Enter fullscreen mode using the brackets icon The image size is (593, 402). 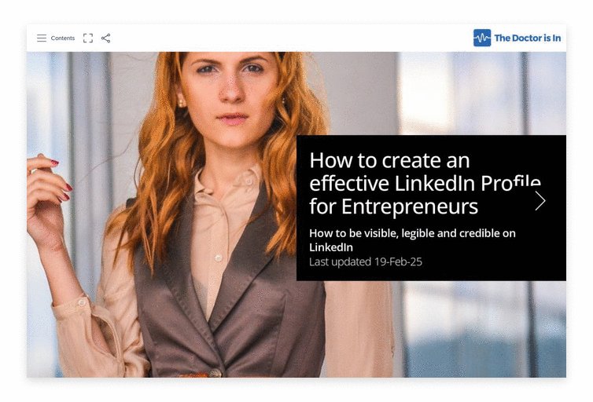88,38
